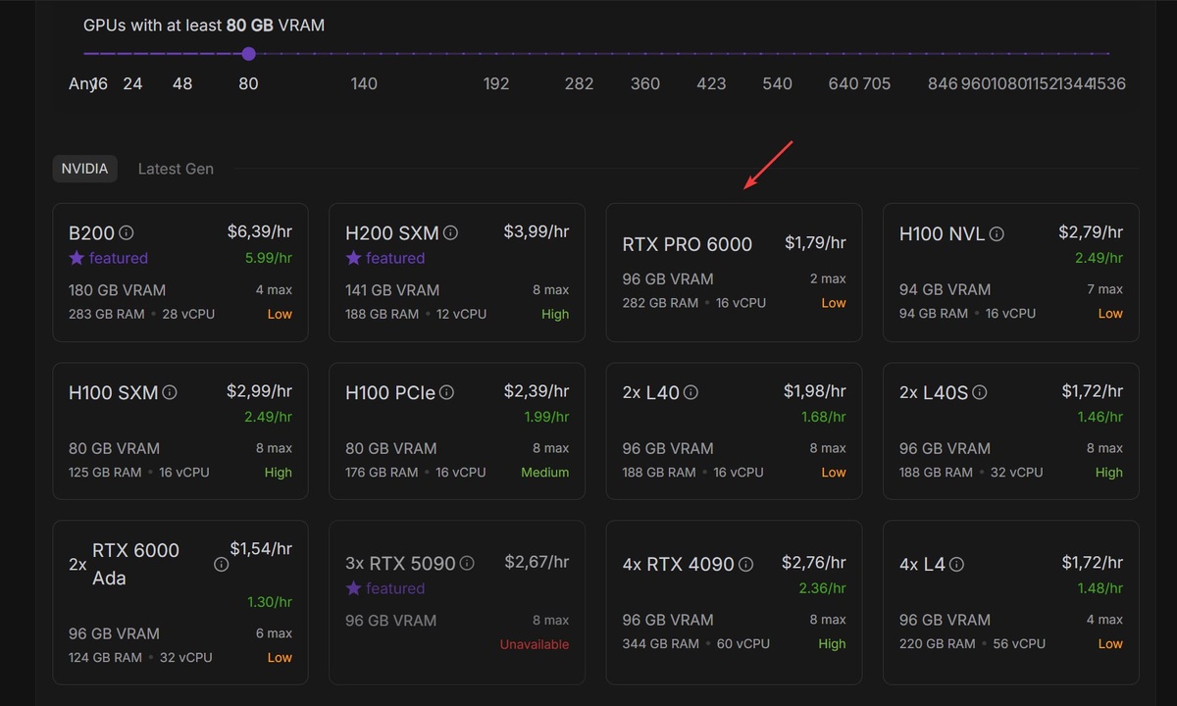The width and height of the screenshot is (1177, 706).
Task: Choose the H200 SXM card title
Action: 392,233
